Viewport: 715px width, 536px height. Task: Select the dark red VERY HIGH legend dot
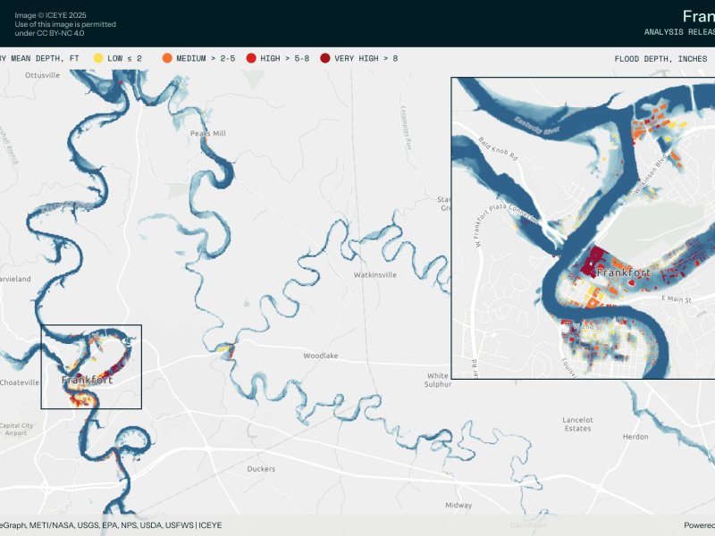[324, 58]
